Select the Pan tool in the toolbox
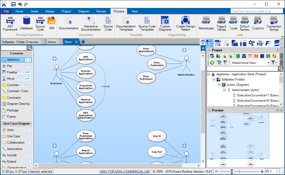The image size is (285, 175). (16, 66)
